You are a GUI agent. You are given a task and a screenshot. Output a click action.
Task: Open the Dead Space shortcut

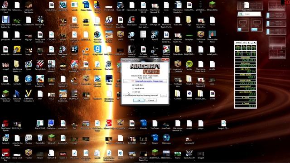click(x=132, y=21)
